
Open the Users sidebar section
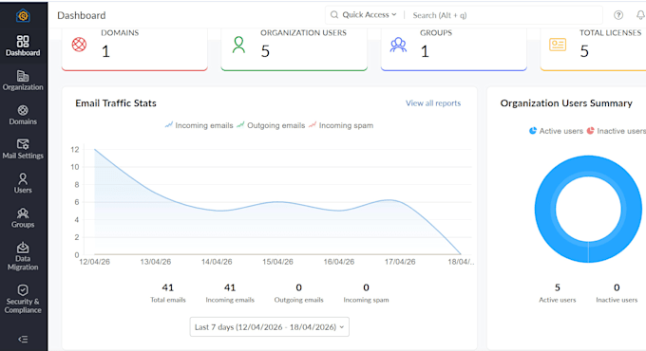(x=23, y=183)
